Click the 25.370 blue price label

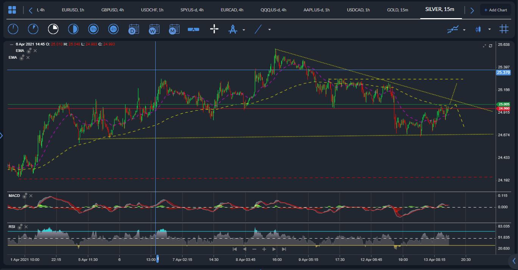click(x=503, y=72)
